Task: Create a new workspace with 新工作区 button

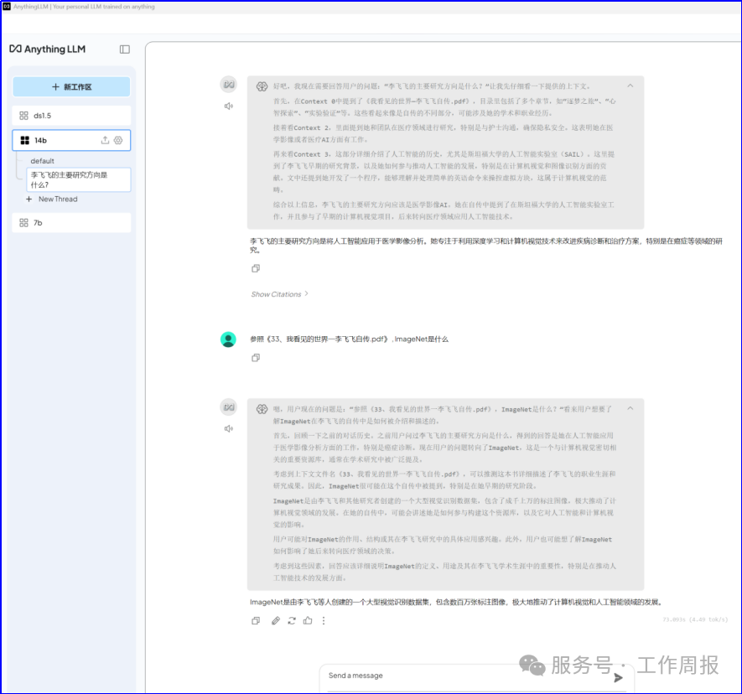Action: click(x=71, y=87)
